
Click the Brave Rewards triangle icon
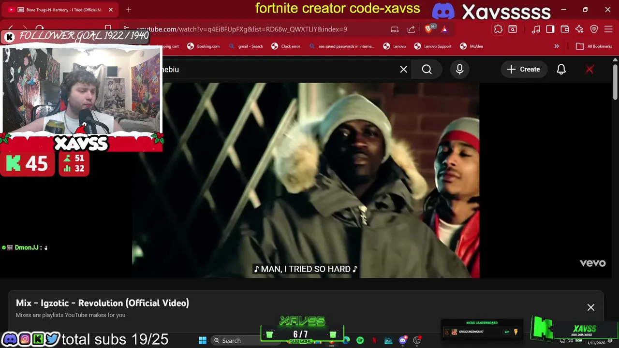(x=444, y=29)
